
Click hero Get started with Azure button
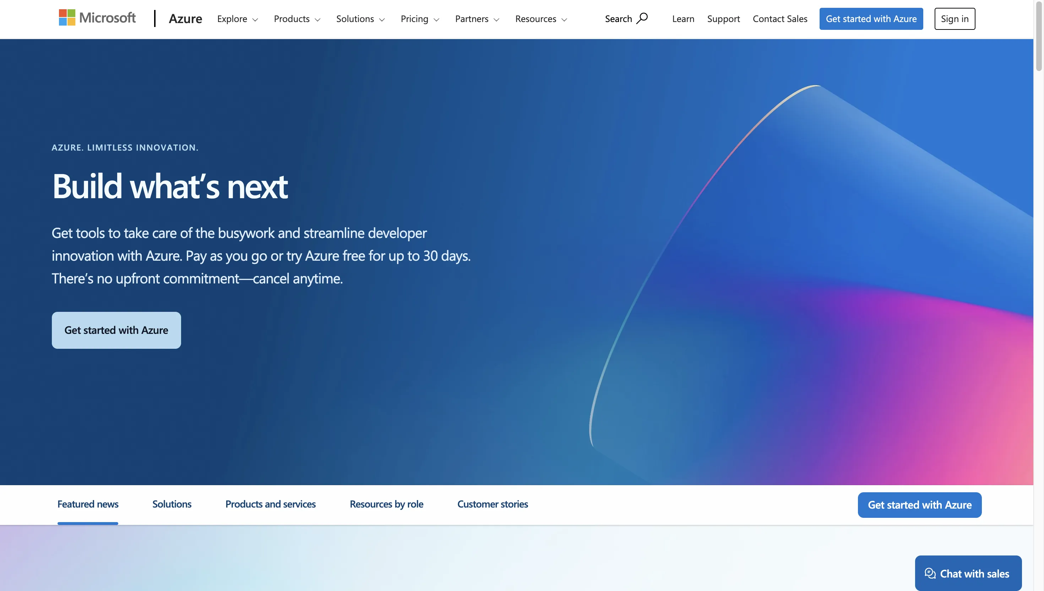tap(116, 330)
